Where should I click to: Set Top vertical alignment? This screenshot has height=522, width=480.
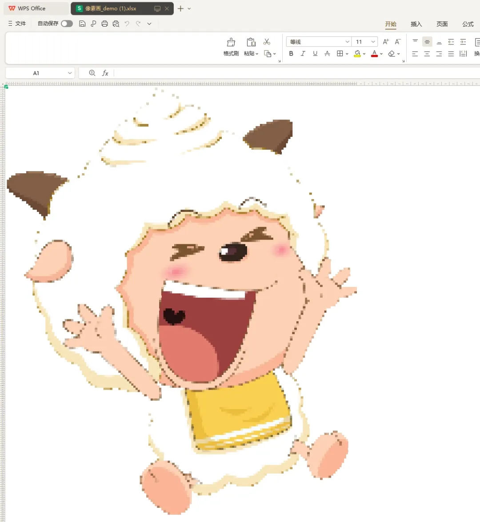coord(415,42)
